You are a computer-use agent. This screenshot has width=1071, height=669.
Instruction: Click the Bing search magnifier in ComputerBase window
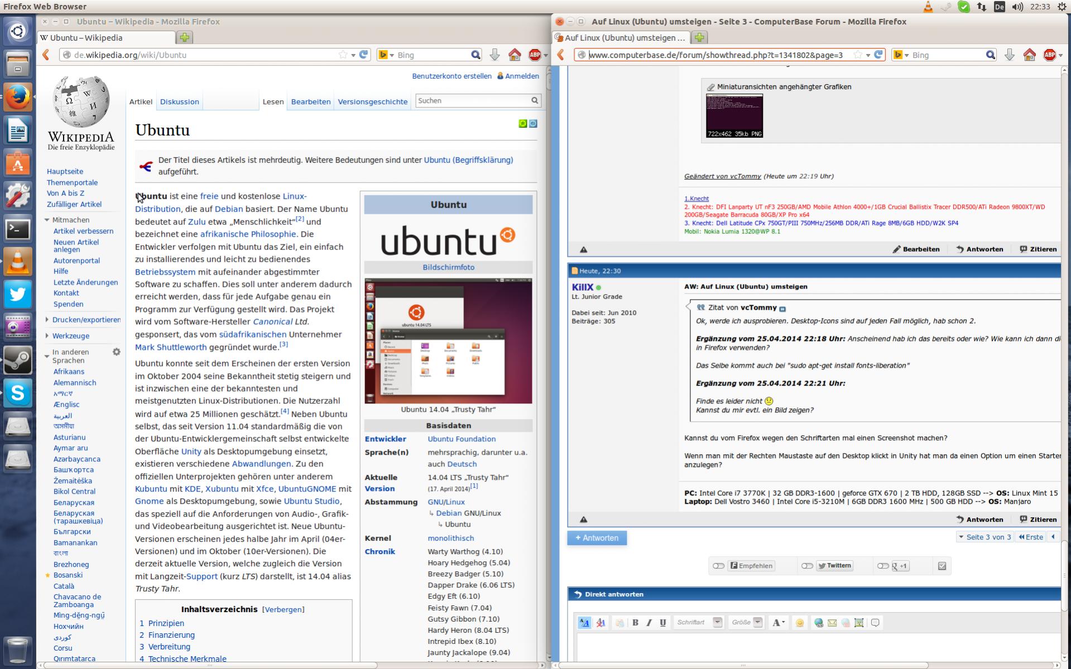tap(991, 55)
